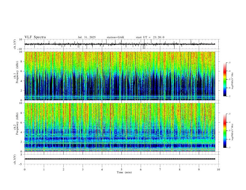Screen dimensions: 246x190
Task: Click inside the ch.1 spectrogram panel
Action: pos(120,76)
